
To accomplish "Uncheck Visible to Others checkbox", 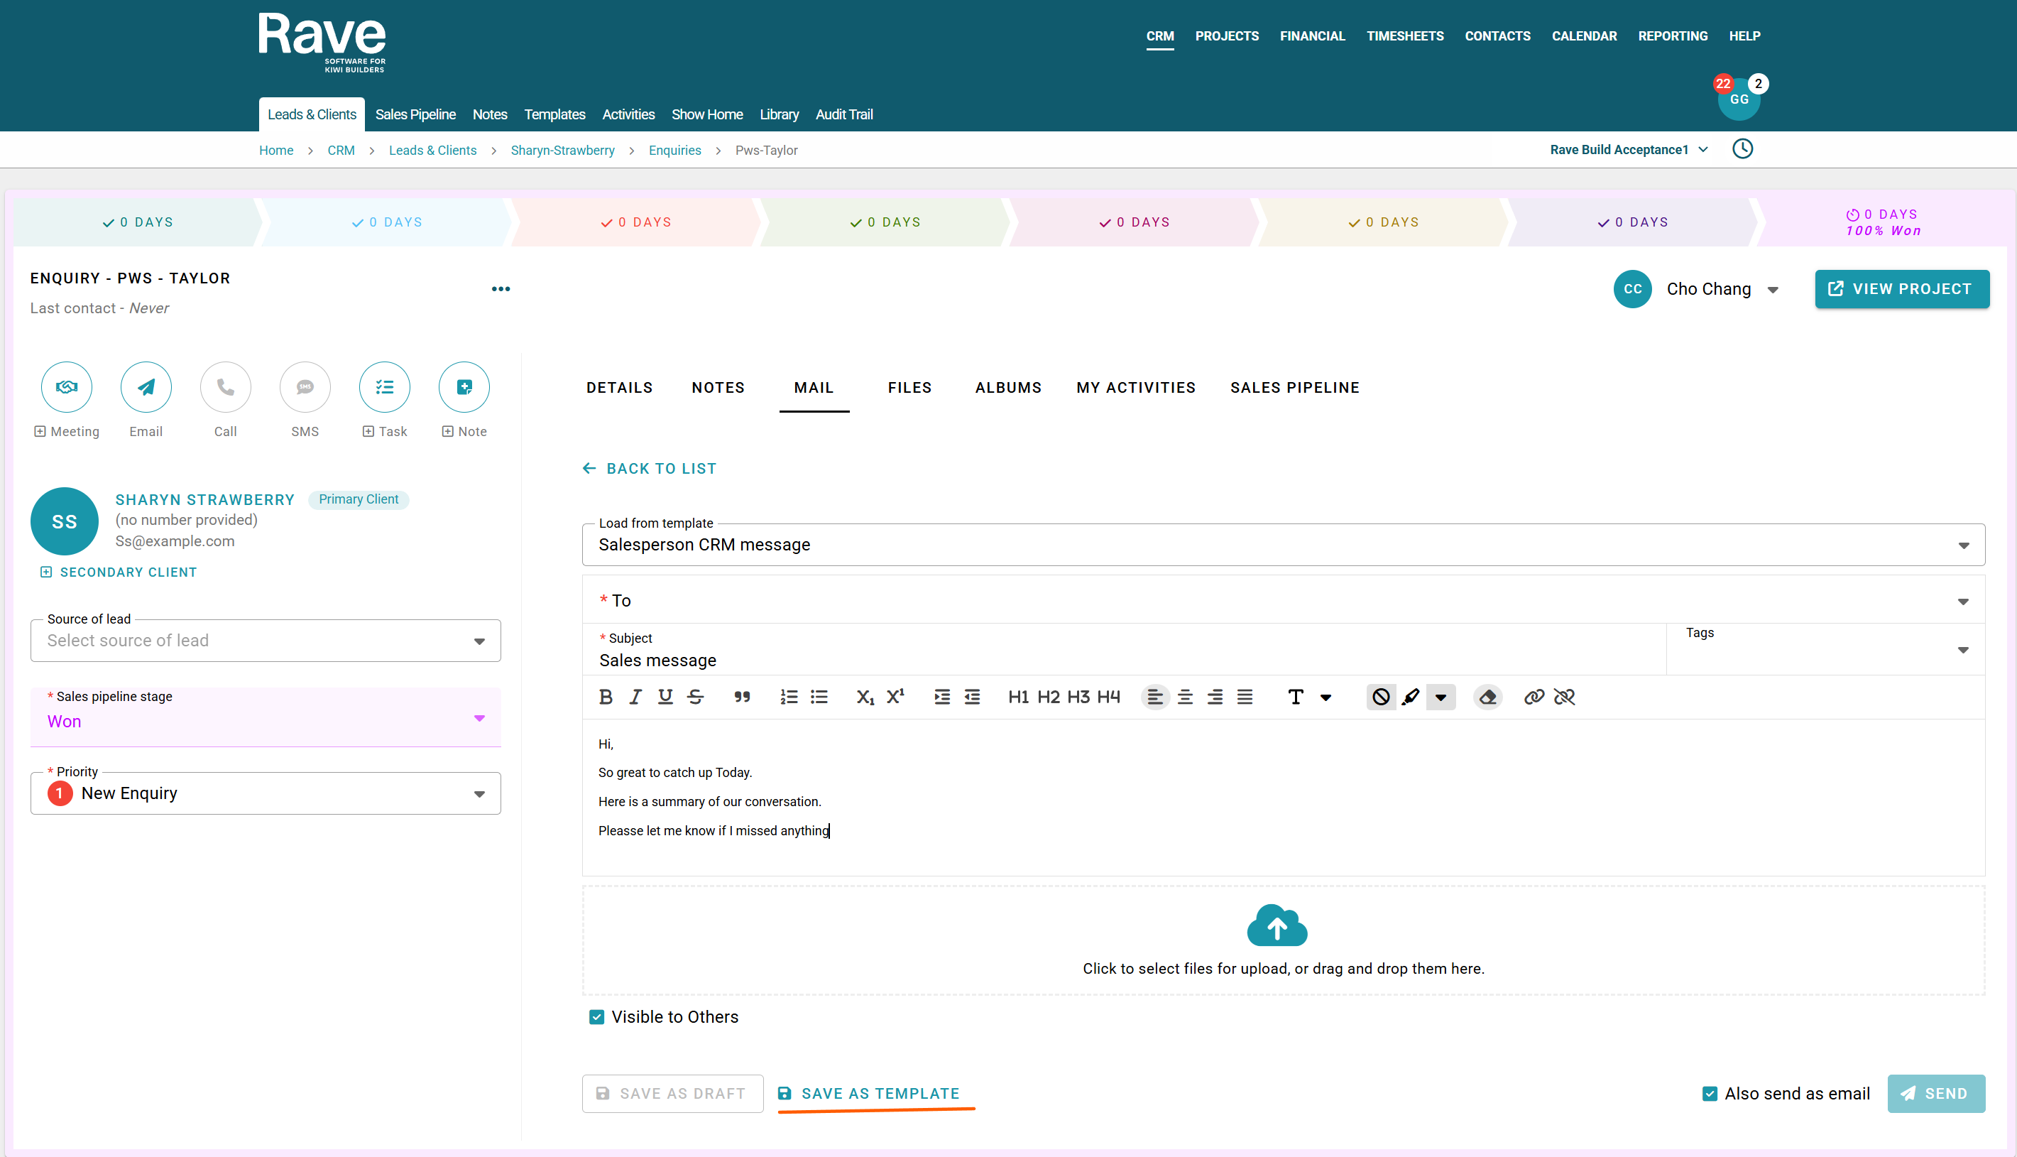I will coord(596,1017).
